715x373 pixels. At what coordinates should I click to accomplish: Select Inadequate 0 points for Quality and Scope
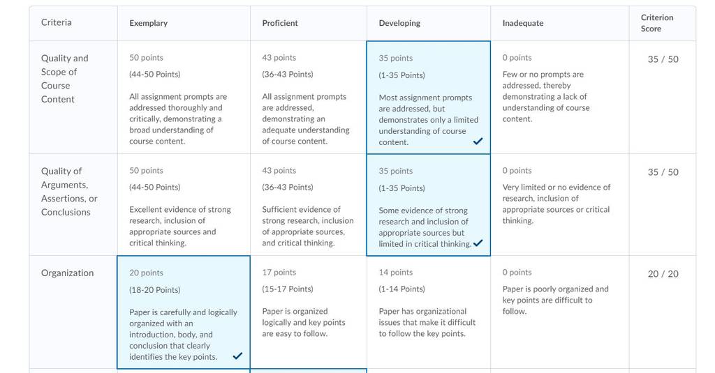coord(559,98)
